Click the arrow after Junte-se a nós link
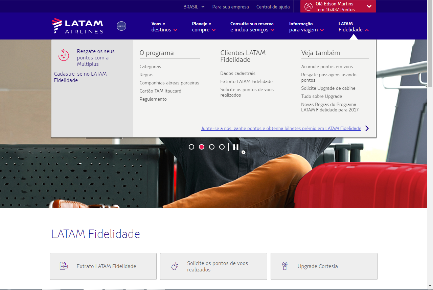The width and height of the screenshot is (433, 290). (x=367, y=128)
